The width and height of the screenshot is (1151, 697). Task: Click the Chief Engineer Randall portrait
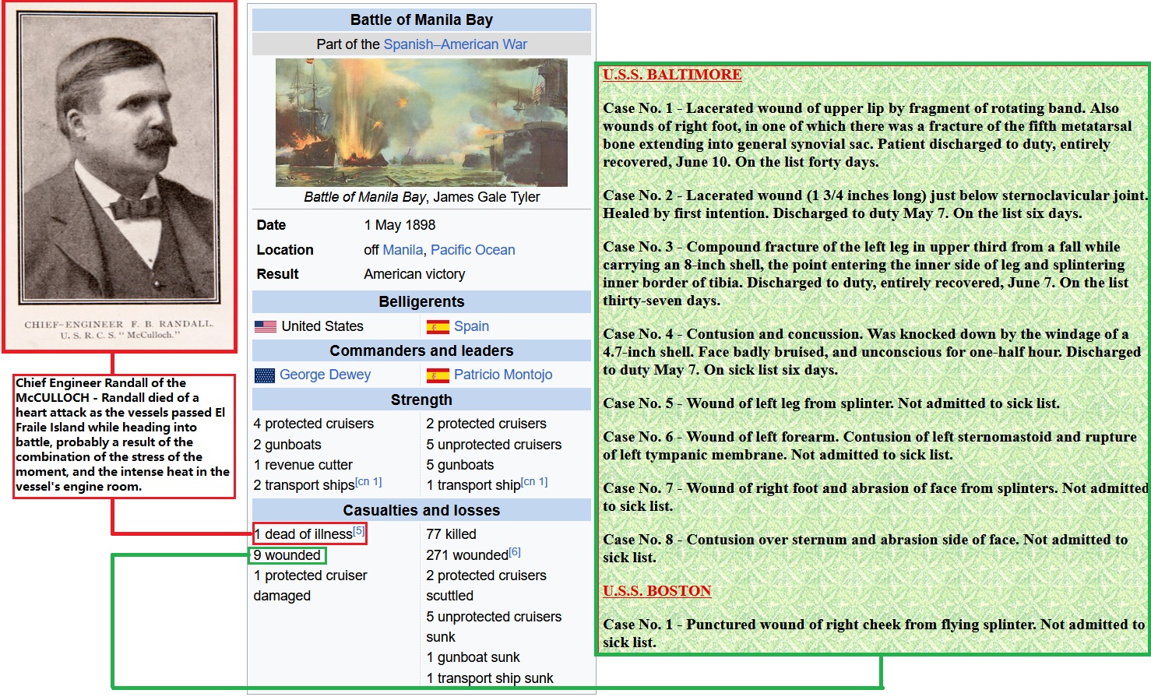click(119, 157)
